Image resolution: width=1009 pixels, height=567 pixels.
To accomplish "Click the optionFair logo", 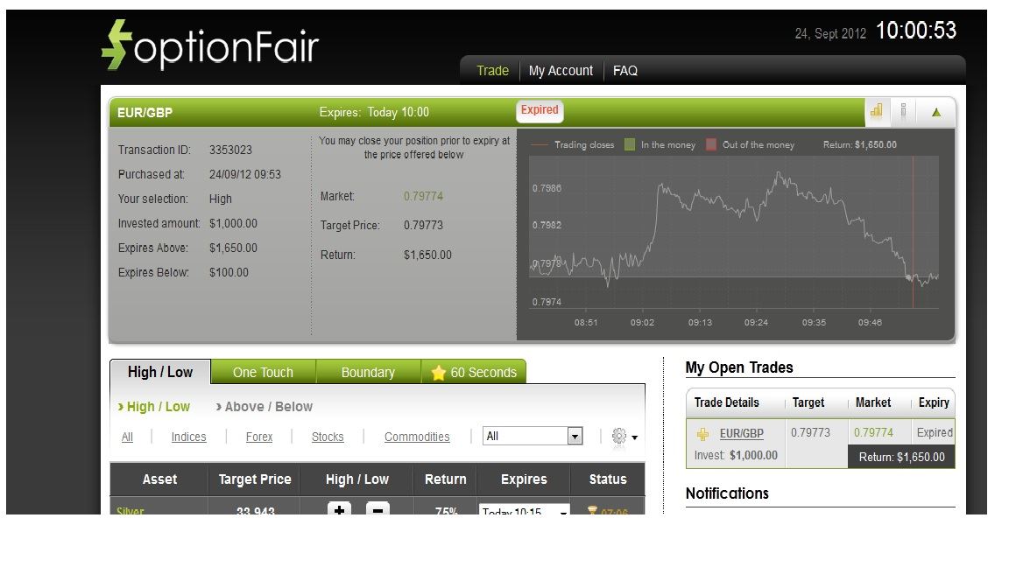I will point(210,45).
